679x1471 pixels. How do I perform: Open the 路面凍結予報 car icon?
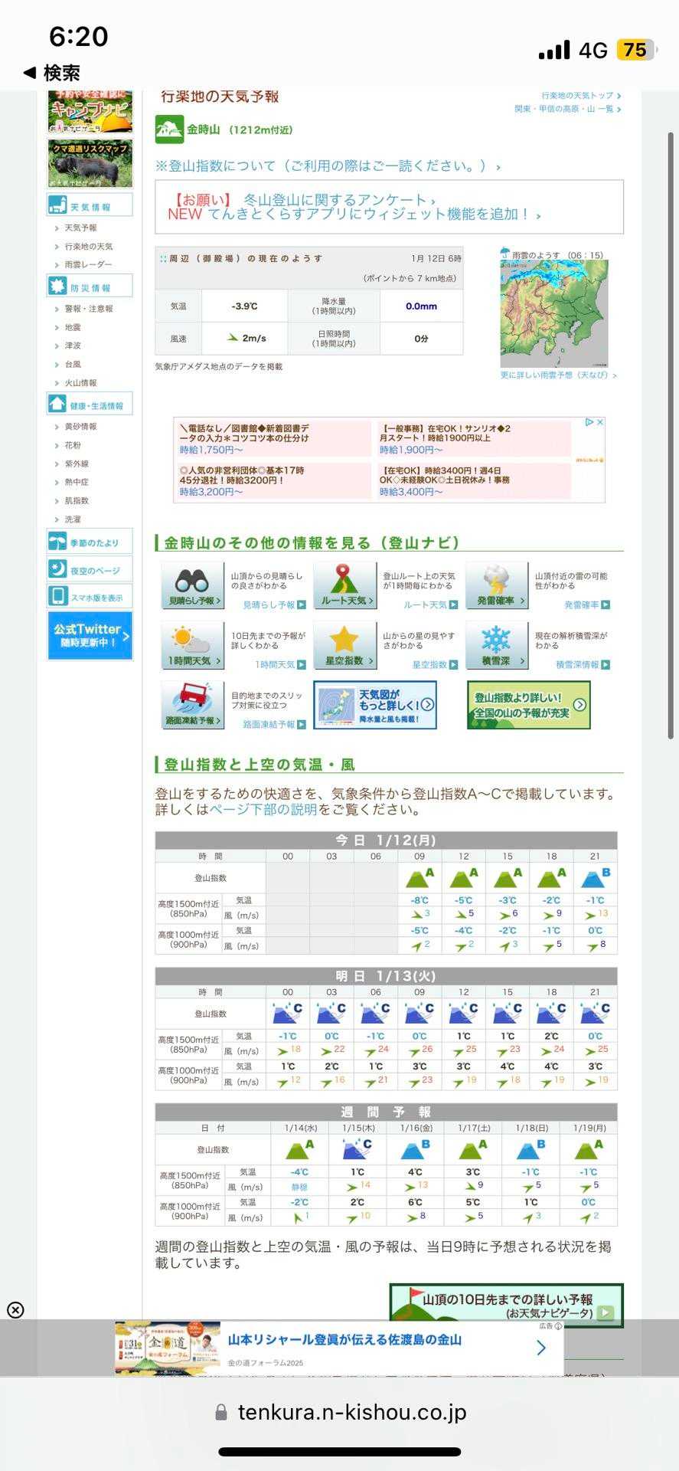192,705
